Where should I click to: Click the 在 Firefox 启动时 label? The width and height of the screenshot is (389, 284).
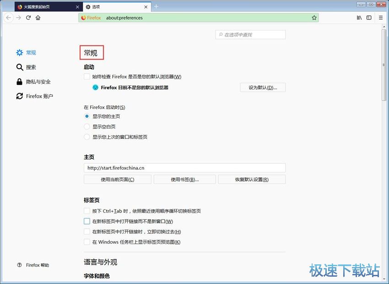pos(104,107)
